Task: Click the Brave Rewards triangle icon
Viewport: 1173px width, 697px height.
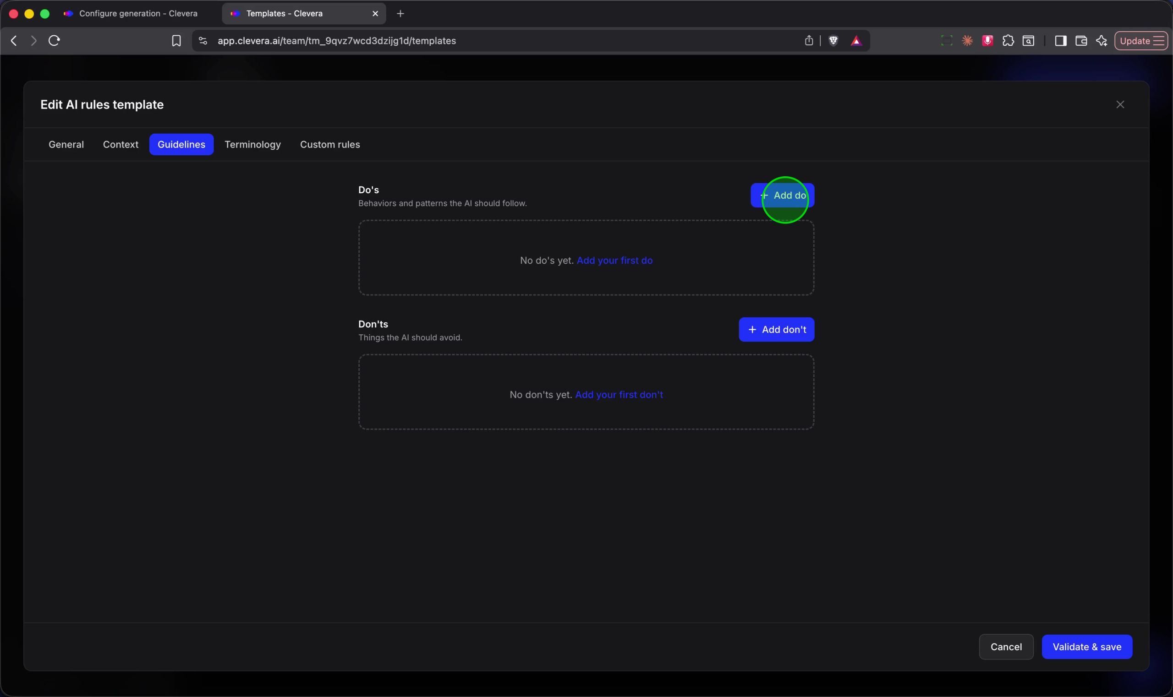Action: (x=856, y=41)
